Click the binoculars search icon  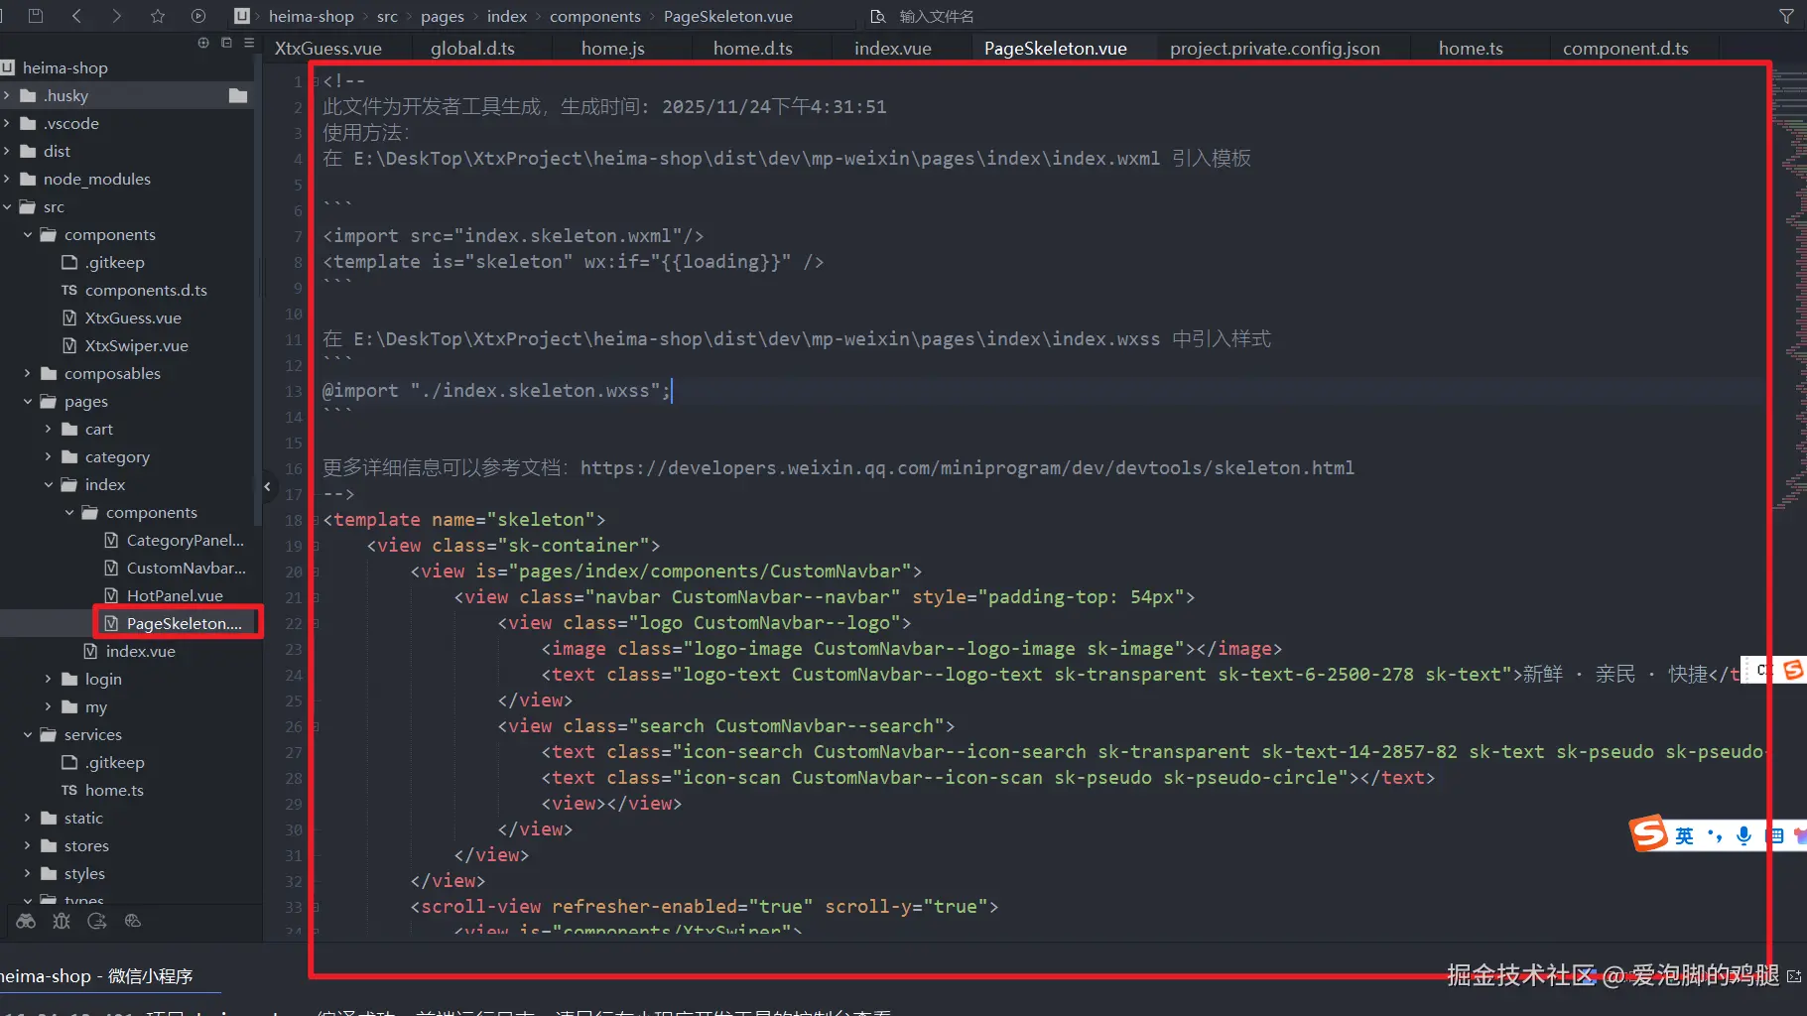click(26, 921)
